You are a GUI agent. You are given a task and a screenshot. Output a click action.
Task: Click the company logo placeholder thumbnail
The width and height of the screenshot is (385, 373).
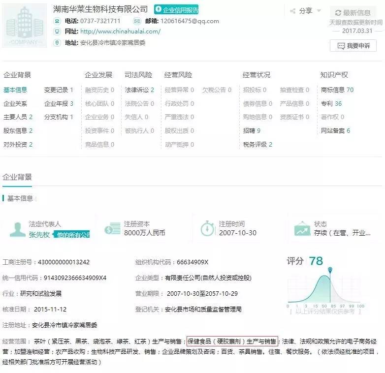(x=24, y=26)
